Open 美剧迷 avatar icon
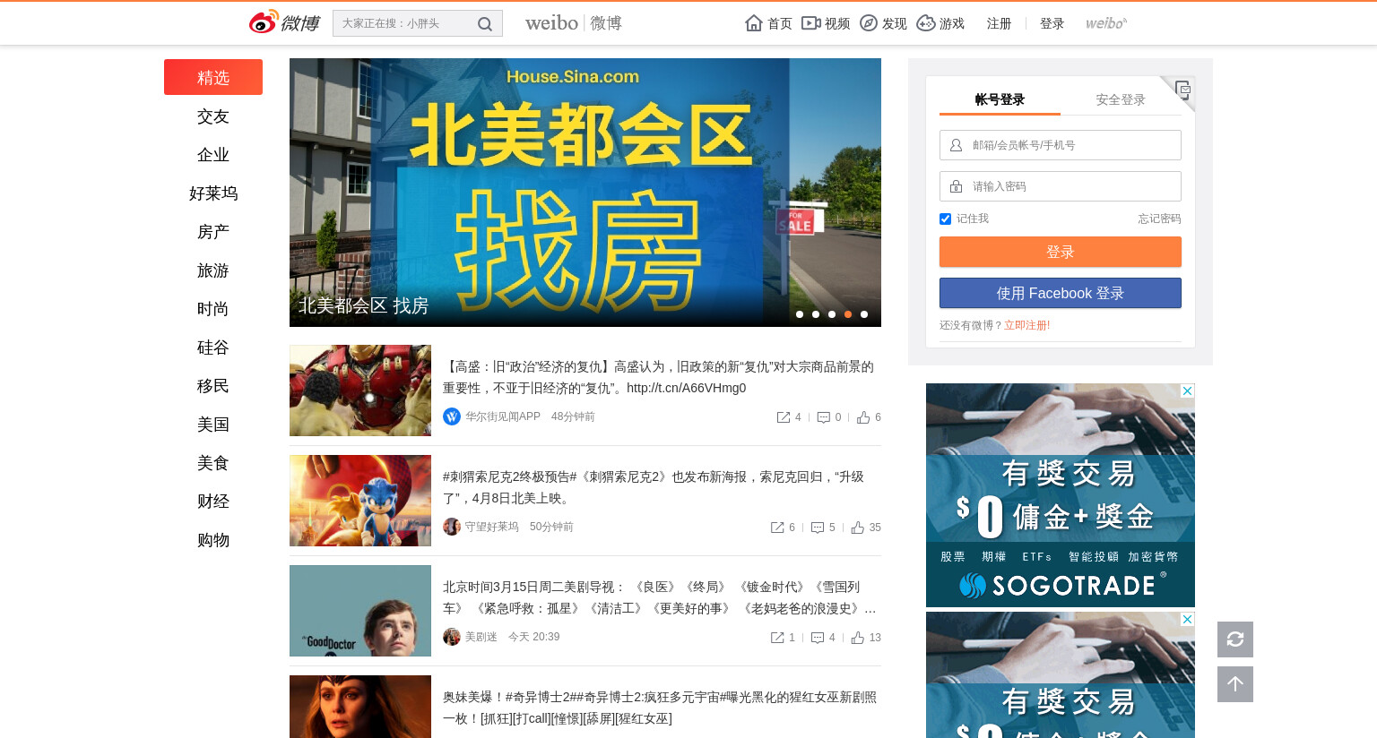 click(x=452, y=637)
